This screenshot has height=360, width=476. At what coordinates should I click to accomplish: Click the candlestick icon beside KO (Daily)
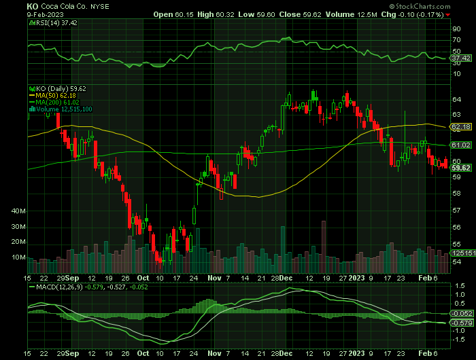coord(32,89)
